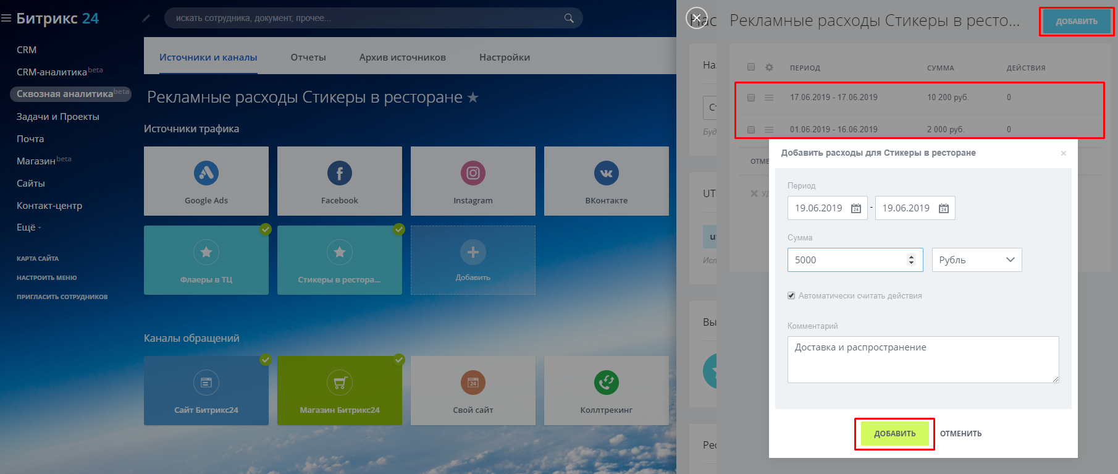1118x474 pixels.
Task: Open the Настроить меню link
Action: point(47,277)
